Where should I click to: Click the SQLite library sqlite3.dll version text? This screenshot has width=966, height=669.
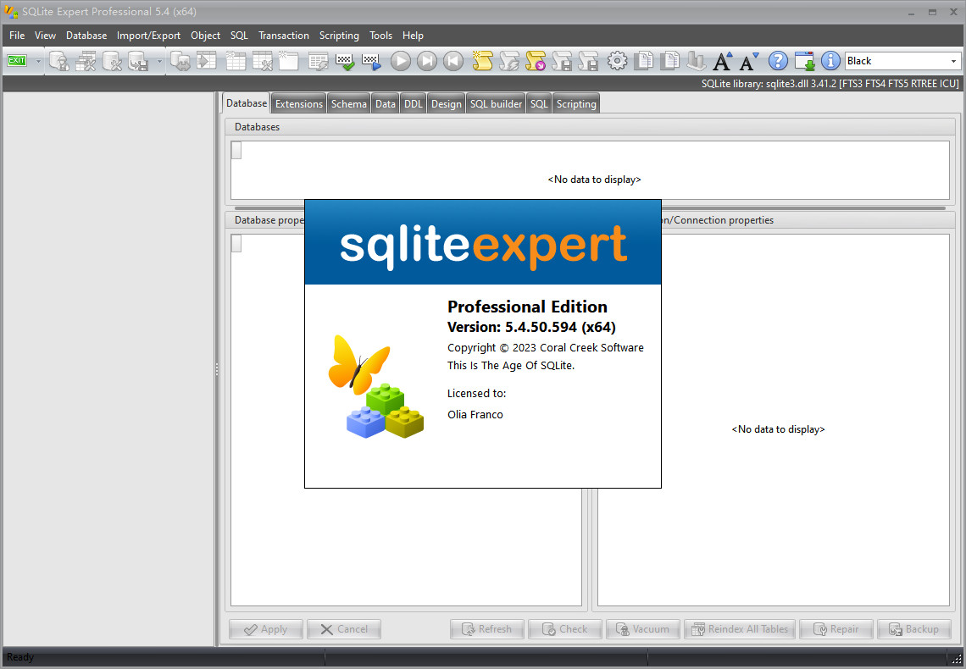click(830, 84)
